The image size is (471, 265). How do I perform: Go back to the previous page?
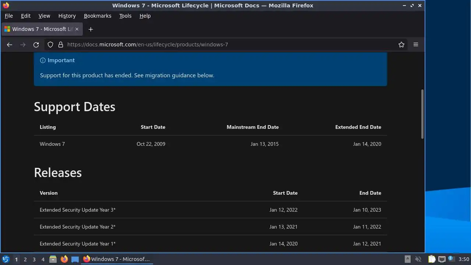pos(10,45)
